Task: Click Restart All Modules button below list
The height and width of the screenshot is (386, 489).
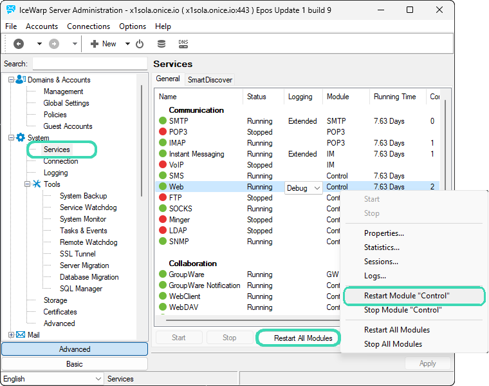Action: [x=298, y=338]
